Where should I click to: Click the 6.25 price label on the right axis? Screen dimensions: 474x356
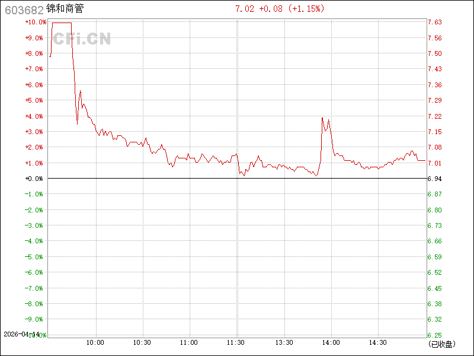(435, 335)
